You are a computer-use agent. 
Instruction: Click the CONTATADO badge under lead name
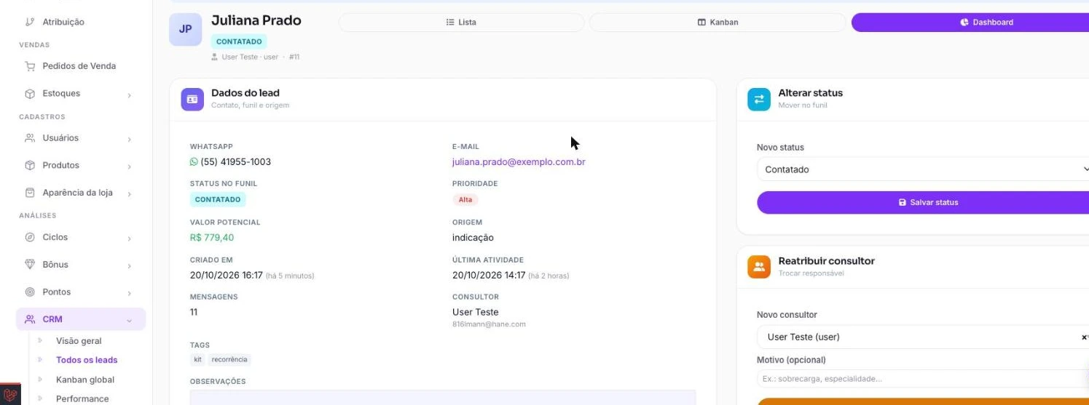239,41
